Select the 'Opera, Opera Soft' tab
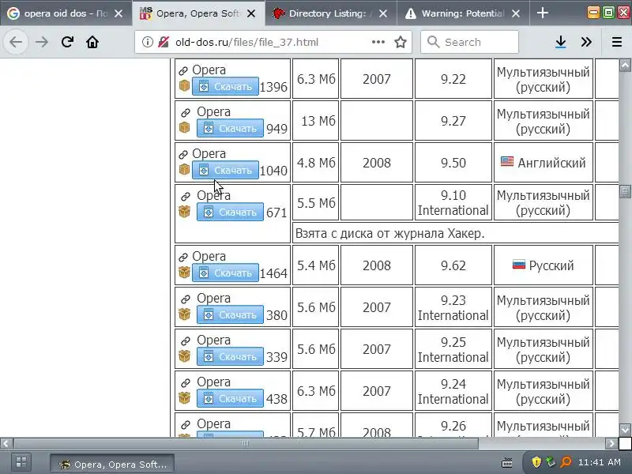 tap(198, 13)
